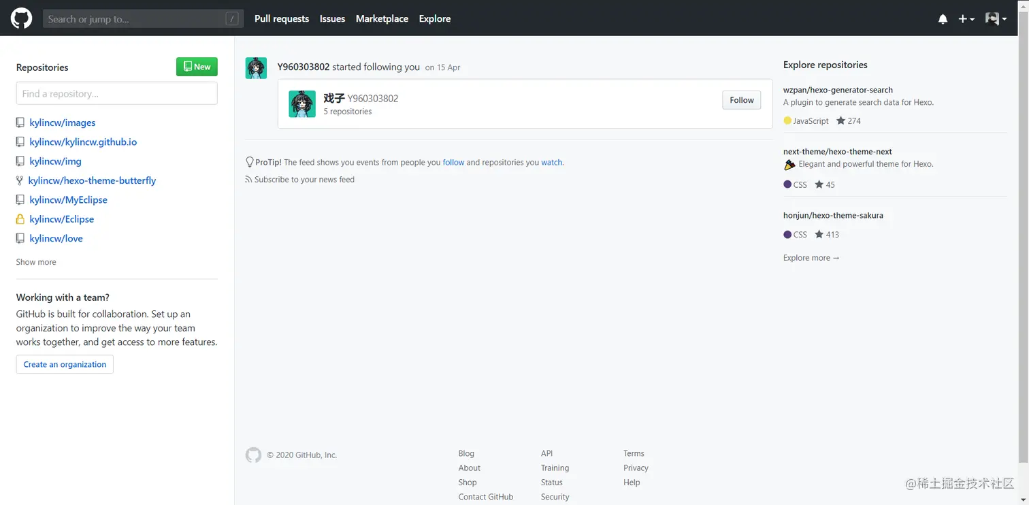Open next-theme/hexo-theme-next repository

tap(838, 152)
